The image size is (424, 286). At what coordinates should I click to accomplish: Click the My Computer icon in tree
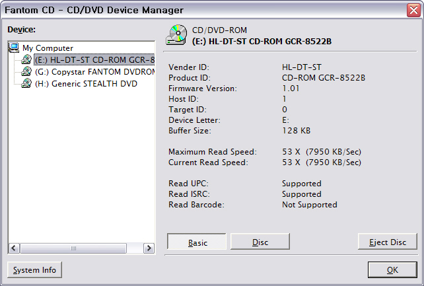coord(13,48)
